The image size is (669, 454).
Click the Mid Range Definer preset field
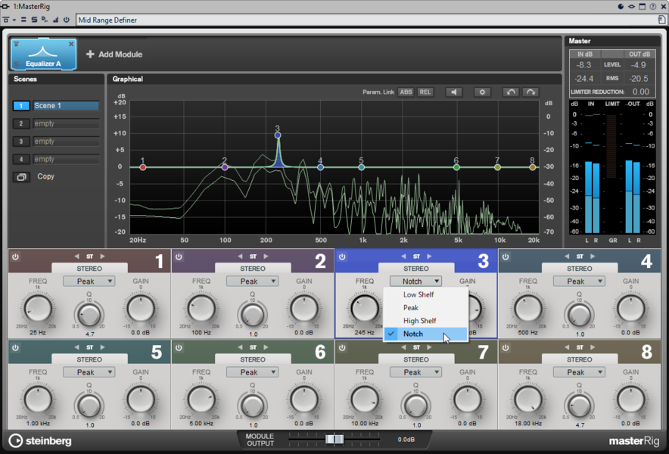tap(367, 20)
